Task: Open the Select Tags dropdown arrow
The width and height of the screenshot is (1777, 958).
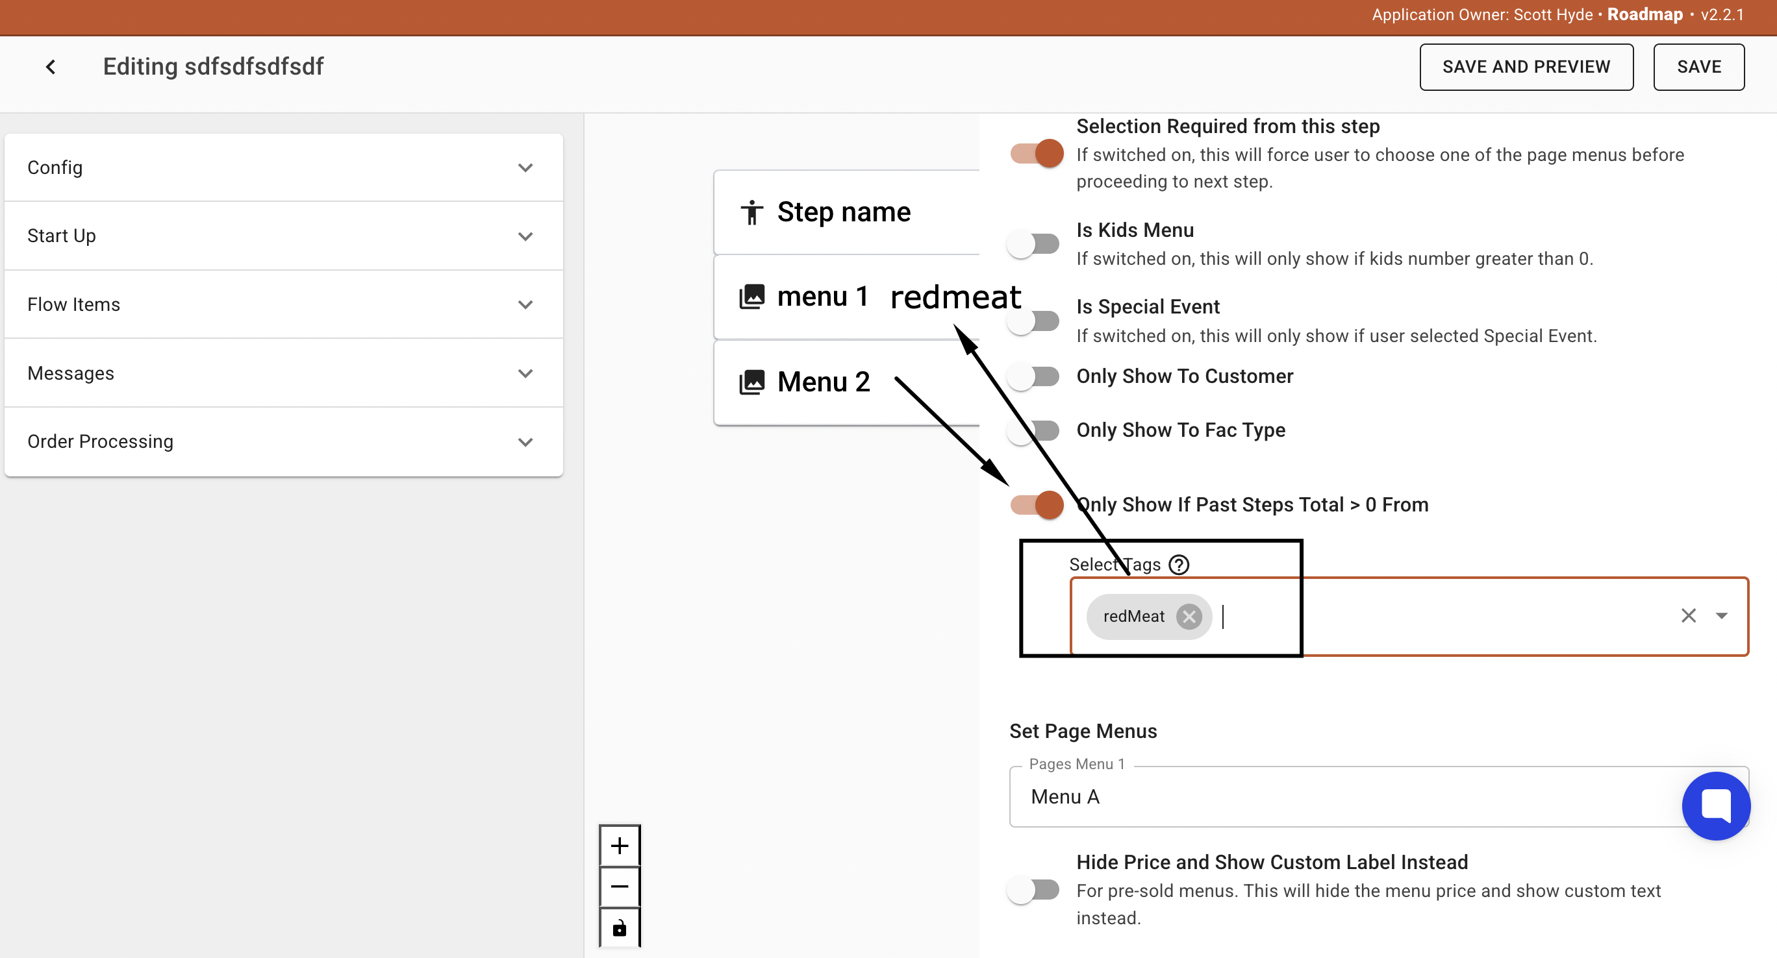Action: (x=1722, y=615)
